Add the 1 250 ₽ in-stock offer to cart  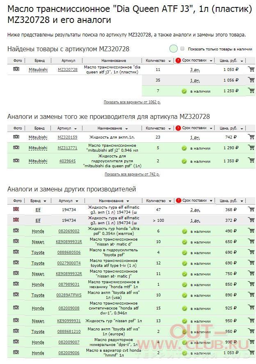251,91
